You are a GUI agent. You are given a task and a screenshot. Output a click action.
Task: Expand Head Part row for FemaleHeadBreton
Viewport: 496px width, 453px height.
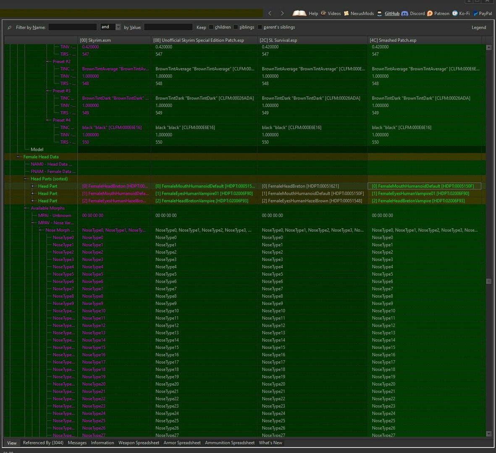pyautogui.click(x=32, y=186)
